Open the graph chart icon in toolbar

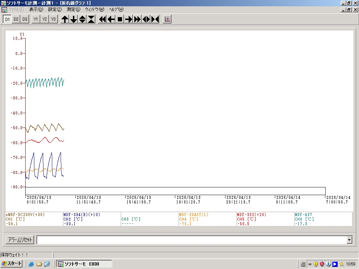(167, 19)
